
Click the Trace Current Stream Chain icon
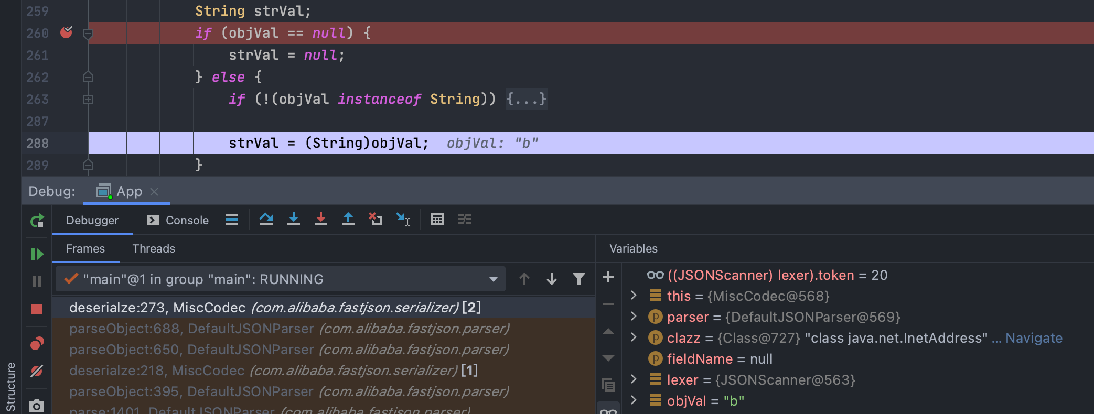point(465,220)
